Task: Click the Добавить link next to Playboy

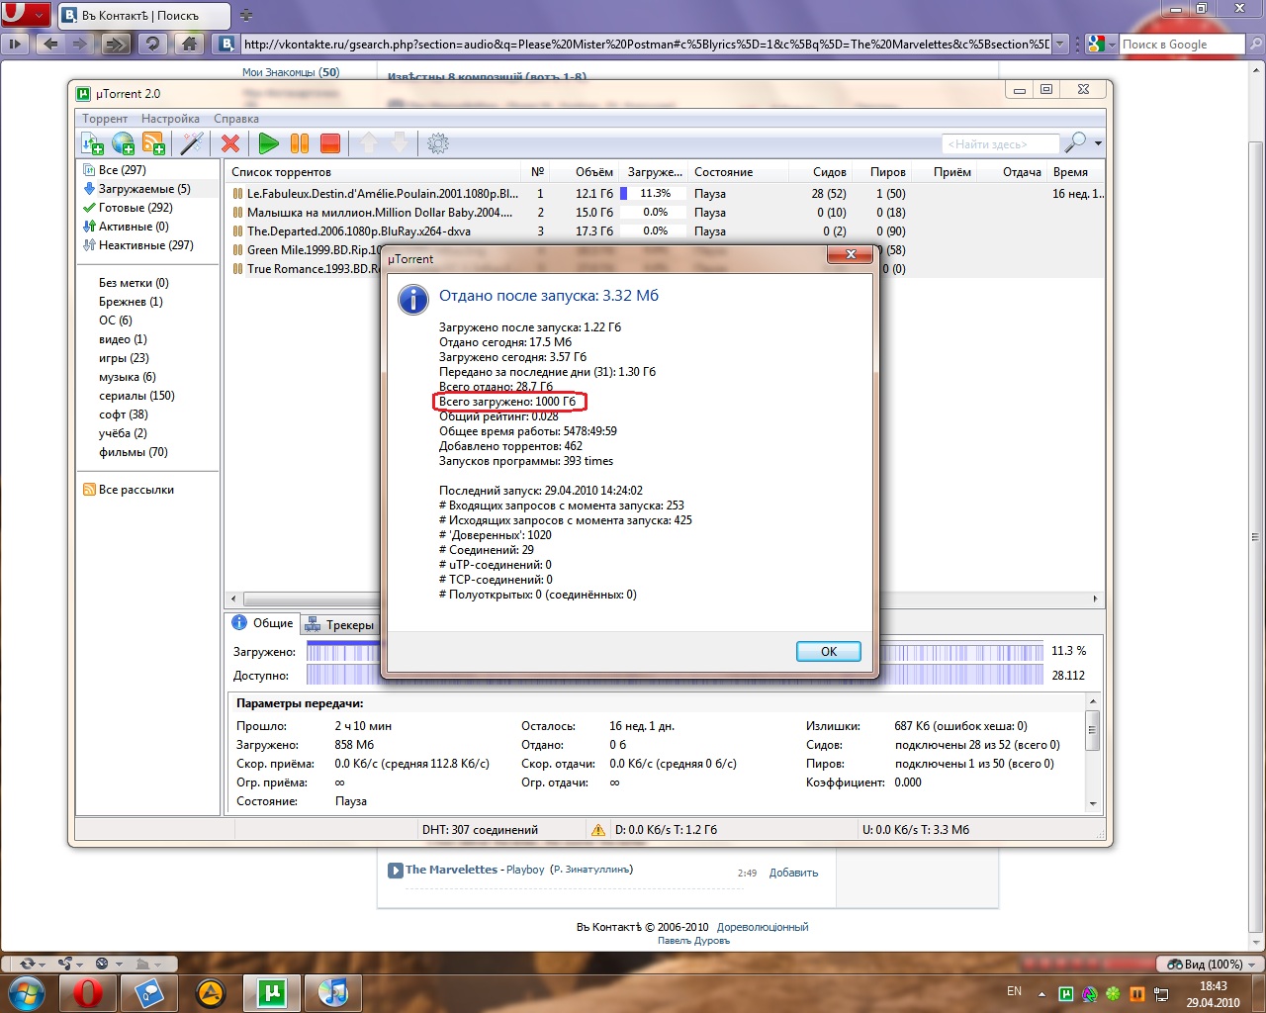Action: coord(793,873)
